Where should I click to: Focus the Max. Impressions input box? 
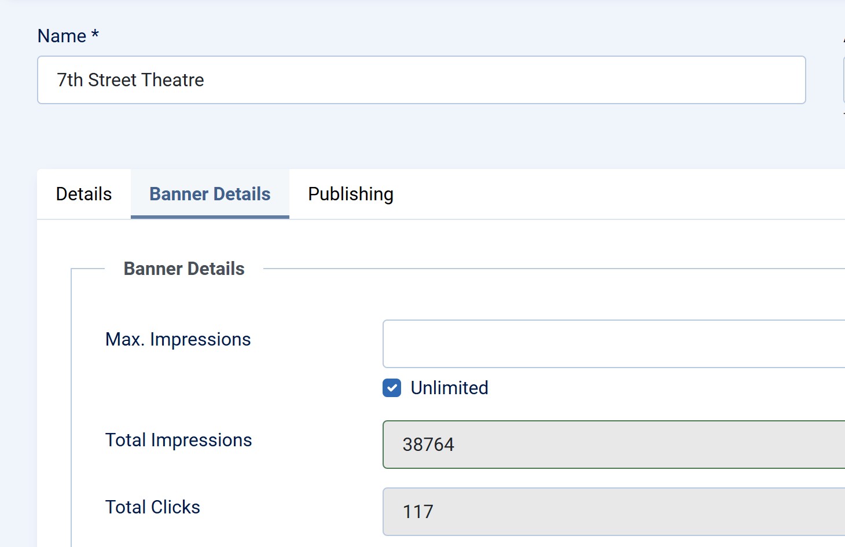(613, 344)
